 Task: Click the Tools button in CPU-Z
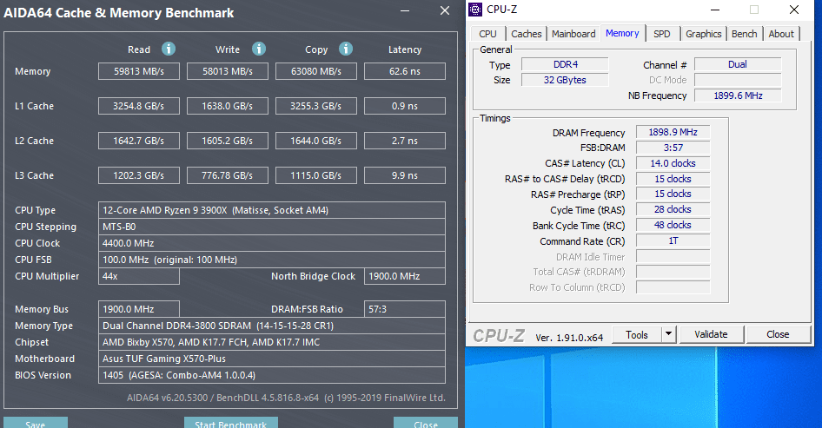[x=636, y=334]
